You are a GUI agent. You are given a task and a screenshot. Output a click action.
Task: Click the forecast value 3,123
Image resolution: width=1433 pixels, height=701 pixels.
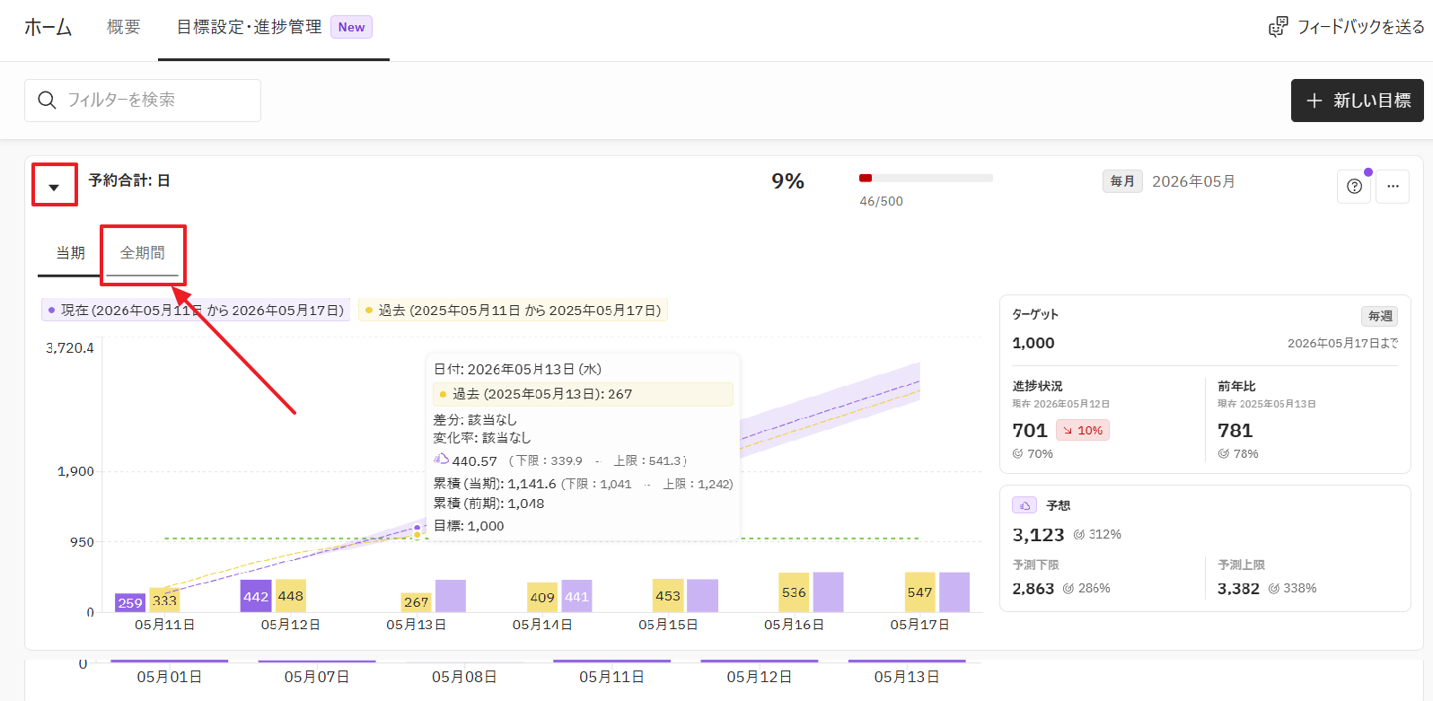[1038, 535]
